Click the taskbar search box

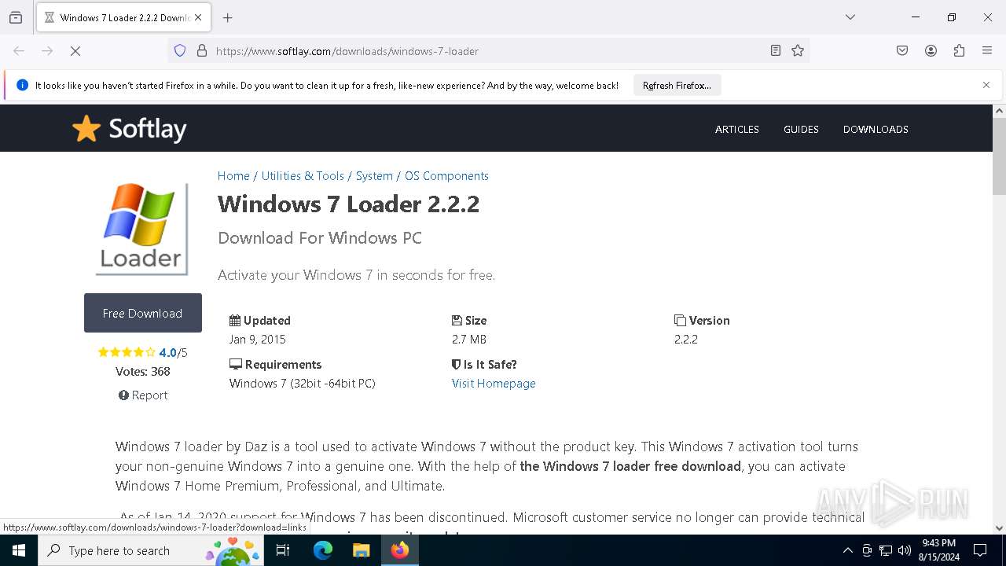149,550
